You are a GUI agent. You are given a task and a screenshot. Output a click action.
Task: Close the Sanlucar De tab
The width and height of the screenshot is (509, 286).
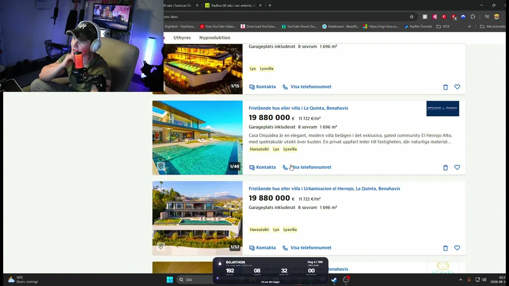tap(197, 6)
